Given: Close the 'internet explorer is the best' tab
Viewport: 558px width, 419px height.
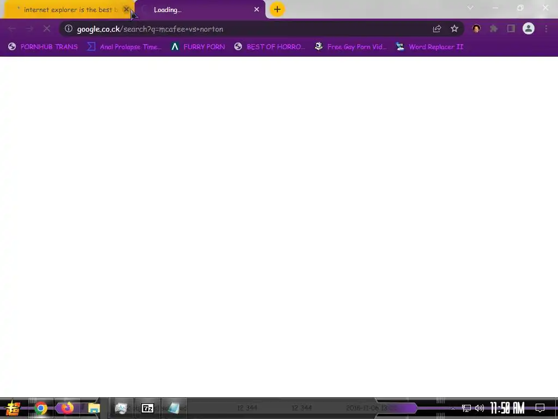Looking at the screenshot, I should pyautogui.click(x=126, y=10).
